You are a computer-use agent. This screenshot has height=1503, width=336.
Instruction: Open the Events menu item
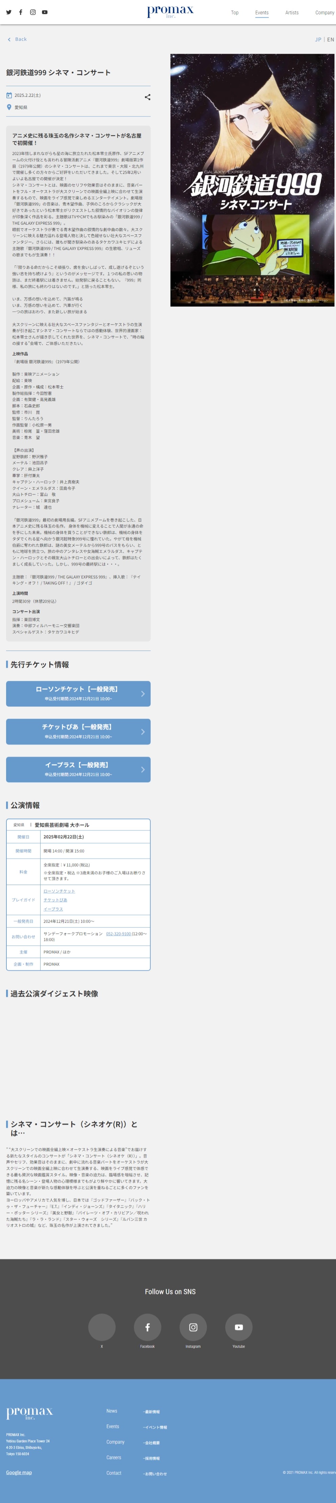point(262,13)
